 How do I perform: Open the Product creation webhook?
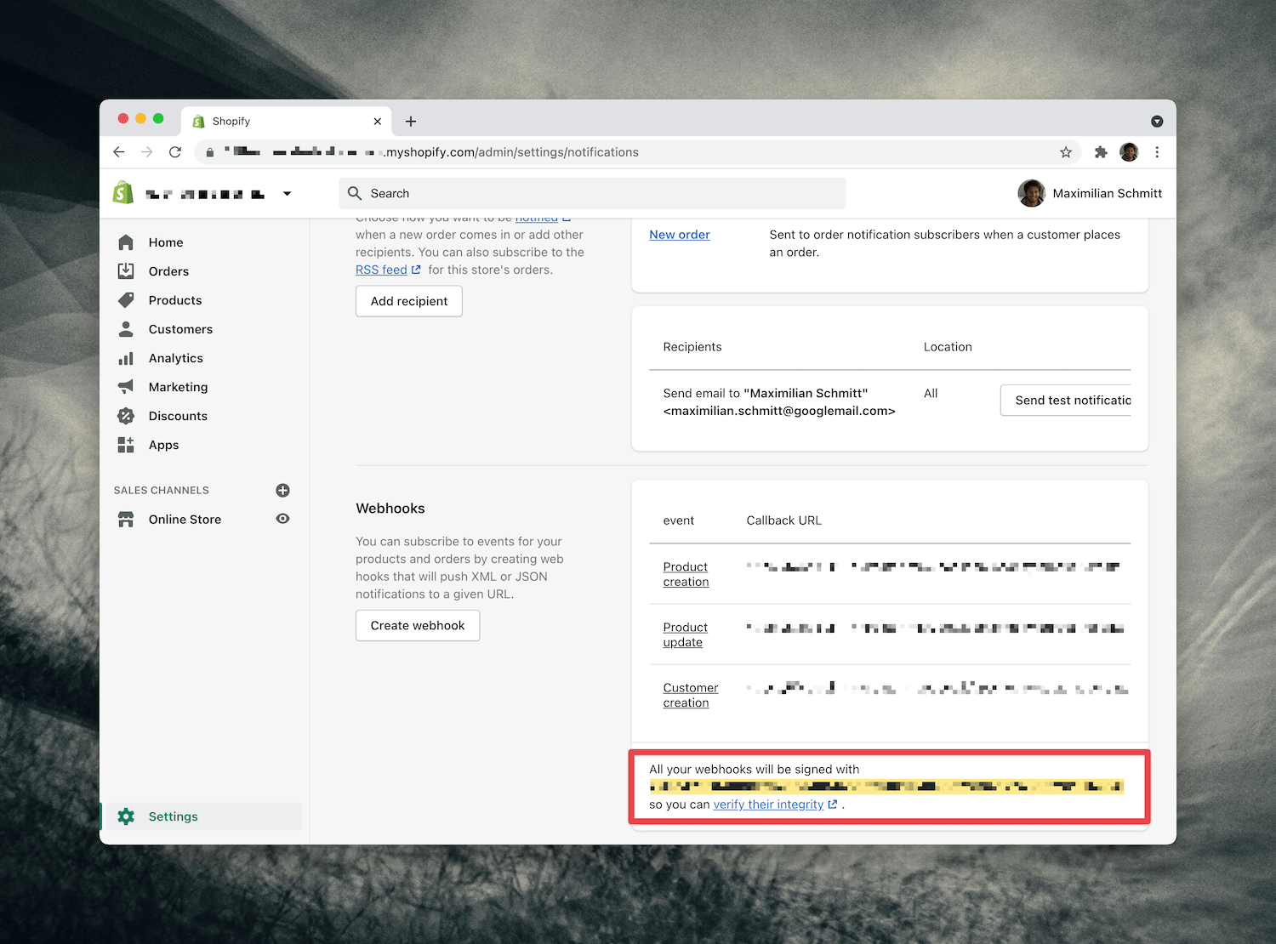[686, 574]
